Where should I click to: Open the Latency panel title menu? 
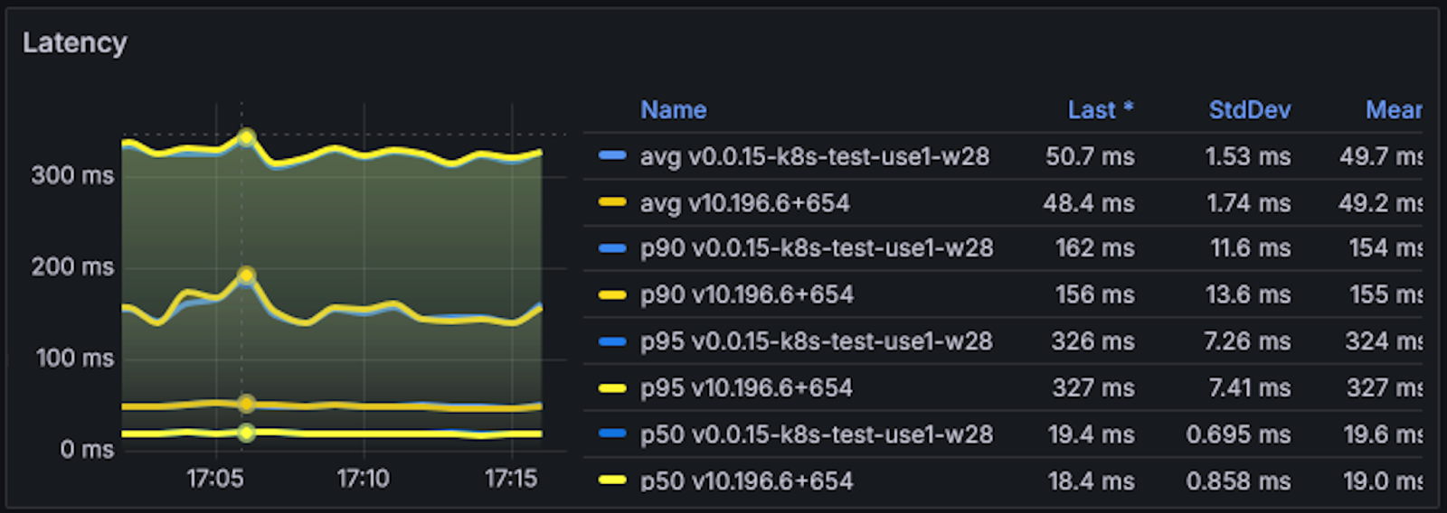click(75, 42)
